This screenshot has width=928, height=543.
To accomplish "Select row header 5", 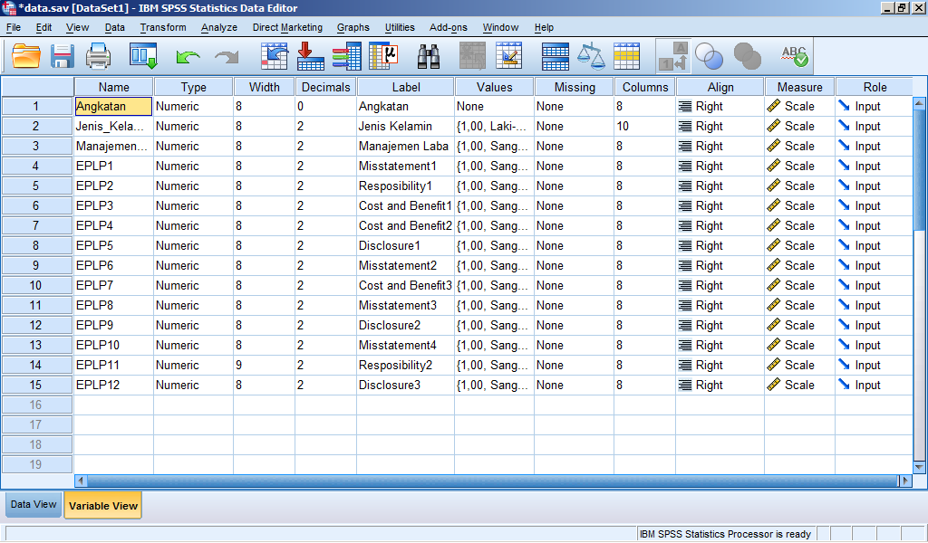I will [x=36, y=186].
